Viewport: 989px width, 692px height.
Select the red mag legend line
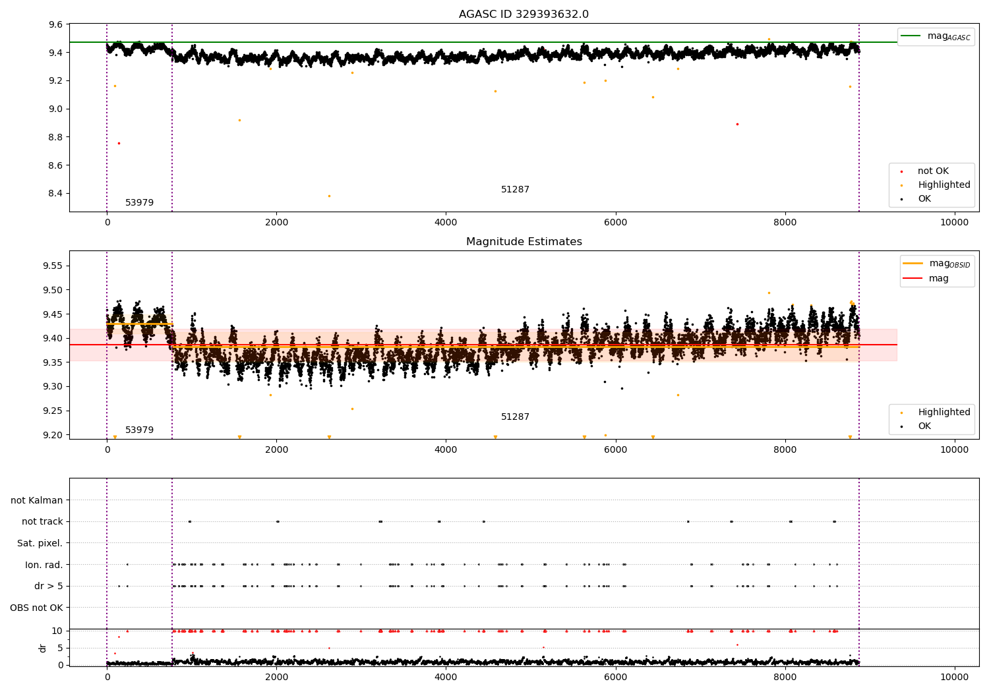tap(913, 279)
